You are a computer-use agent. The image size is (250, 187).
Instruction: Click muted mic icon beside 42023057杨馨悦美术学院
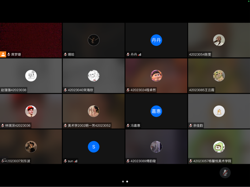[191, 161]
